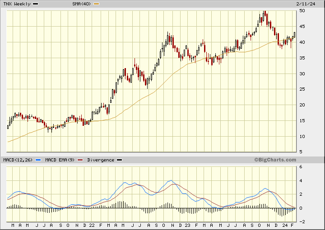Click the 2/11/24 date in header
This screenshot has width=325, height=230.
click(x=306, y=4)
